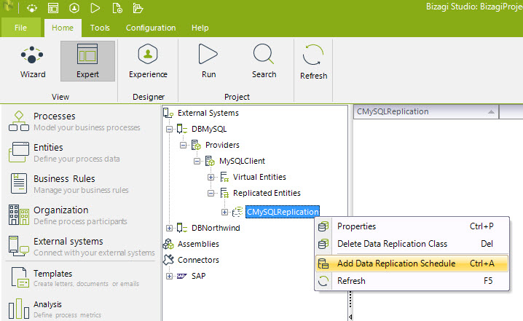
Task: Select the Home ribbon tab
Action: [x=63, y=28]
